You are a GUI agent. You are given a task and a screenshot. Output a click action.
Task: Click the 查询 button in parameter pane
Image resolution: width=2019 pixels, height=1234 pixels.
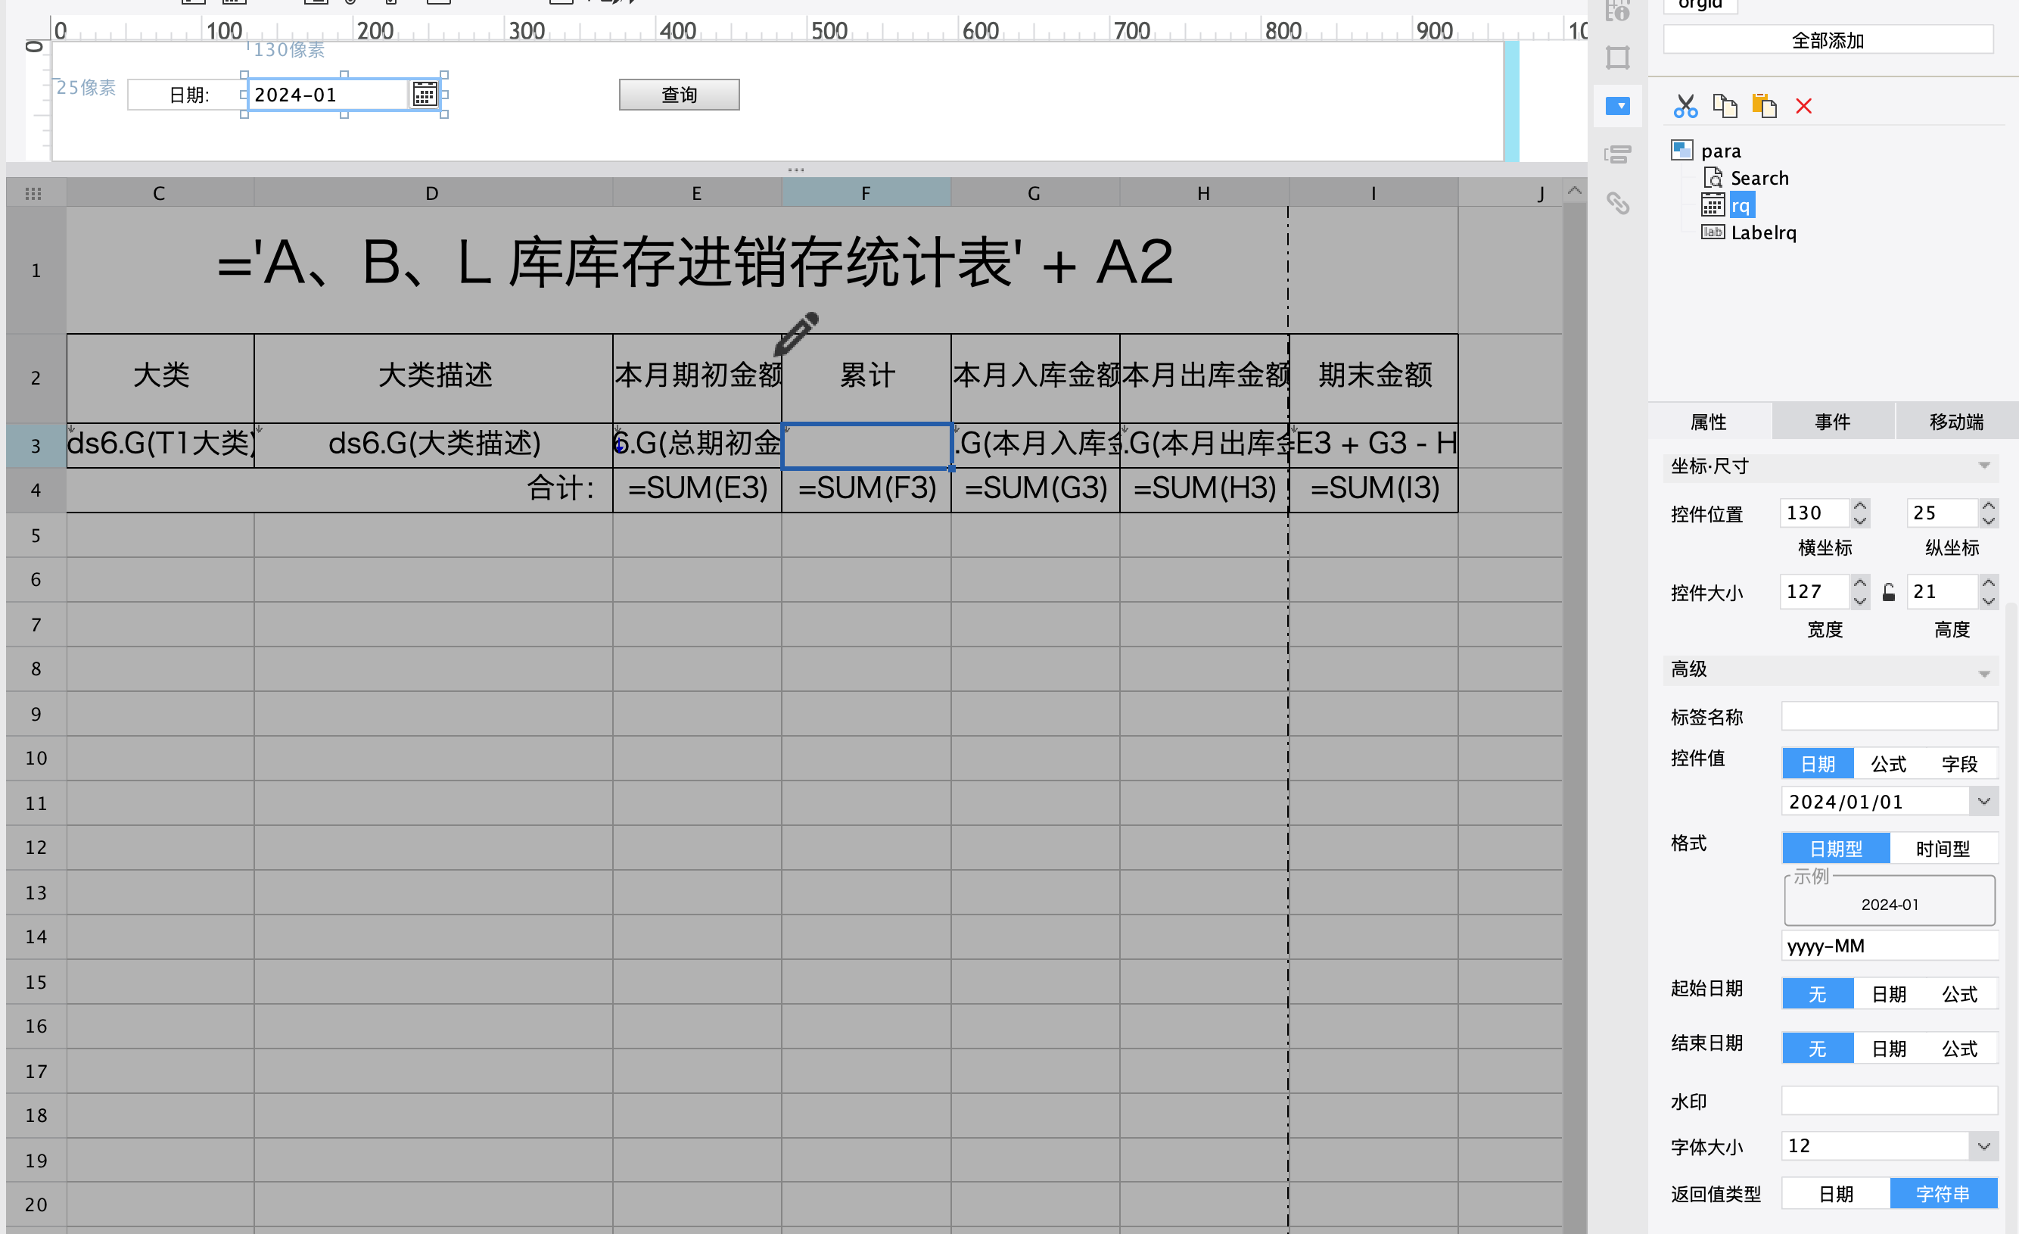680,95
